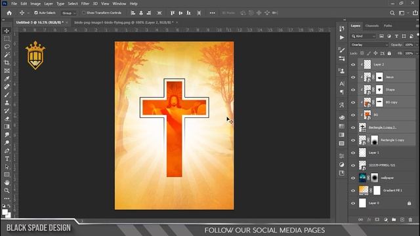Click the align top edges icon
420x236 pixels.
[x=173, y=13]
